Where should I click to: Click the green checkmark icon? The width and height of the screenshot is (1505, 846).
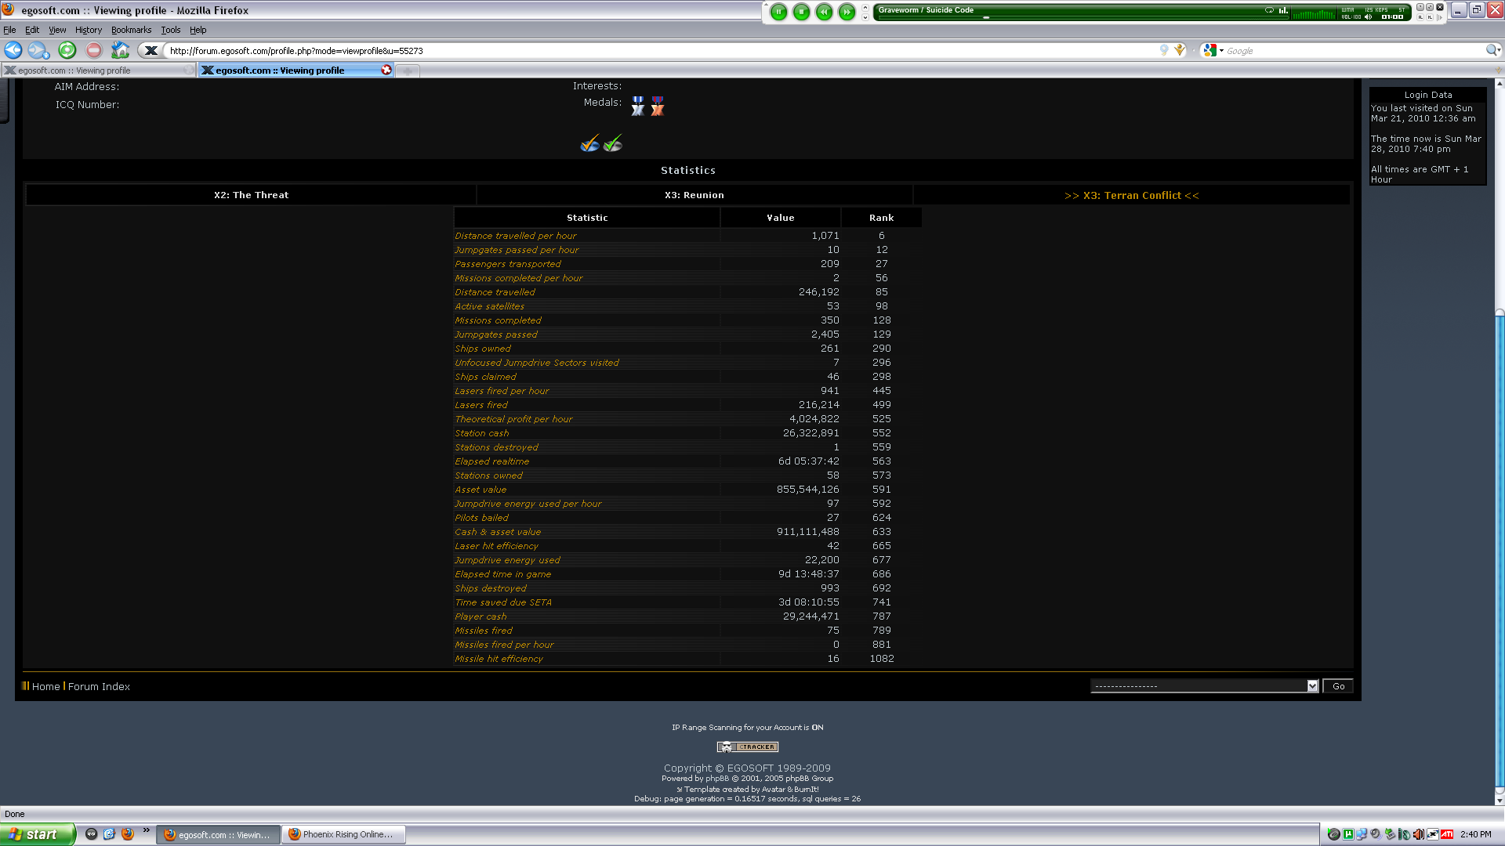pyautogui.click(x=613, y=143)
